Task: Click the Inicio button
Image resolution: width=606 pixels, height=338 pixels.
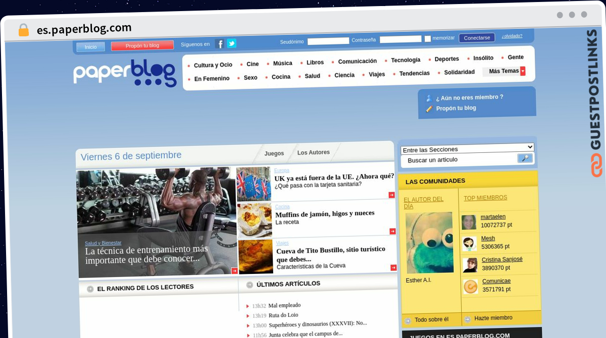Action: point(91,47)
